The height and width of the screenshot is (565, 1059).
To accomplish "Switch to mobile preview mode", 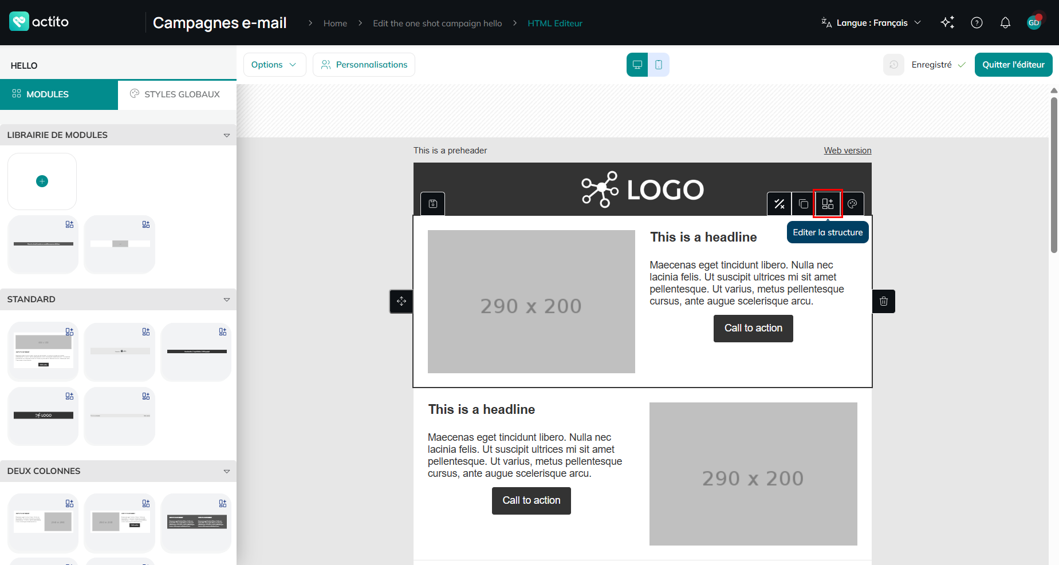I will (659, 65).
